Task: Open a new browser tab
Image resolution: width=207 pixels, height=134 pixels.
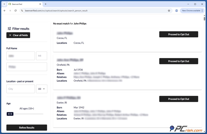Action: [x=46, y=4]
